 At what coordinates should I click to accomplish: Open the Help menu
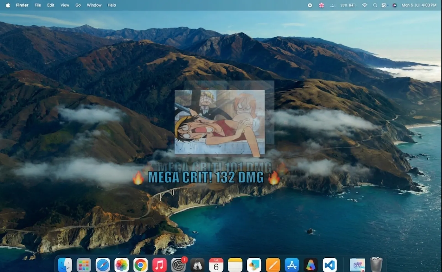click(112, 5)
